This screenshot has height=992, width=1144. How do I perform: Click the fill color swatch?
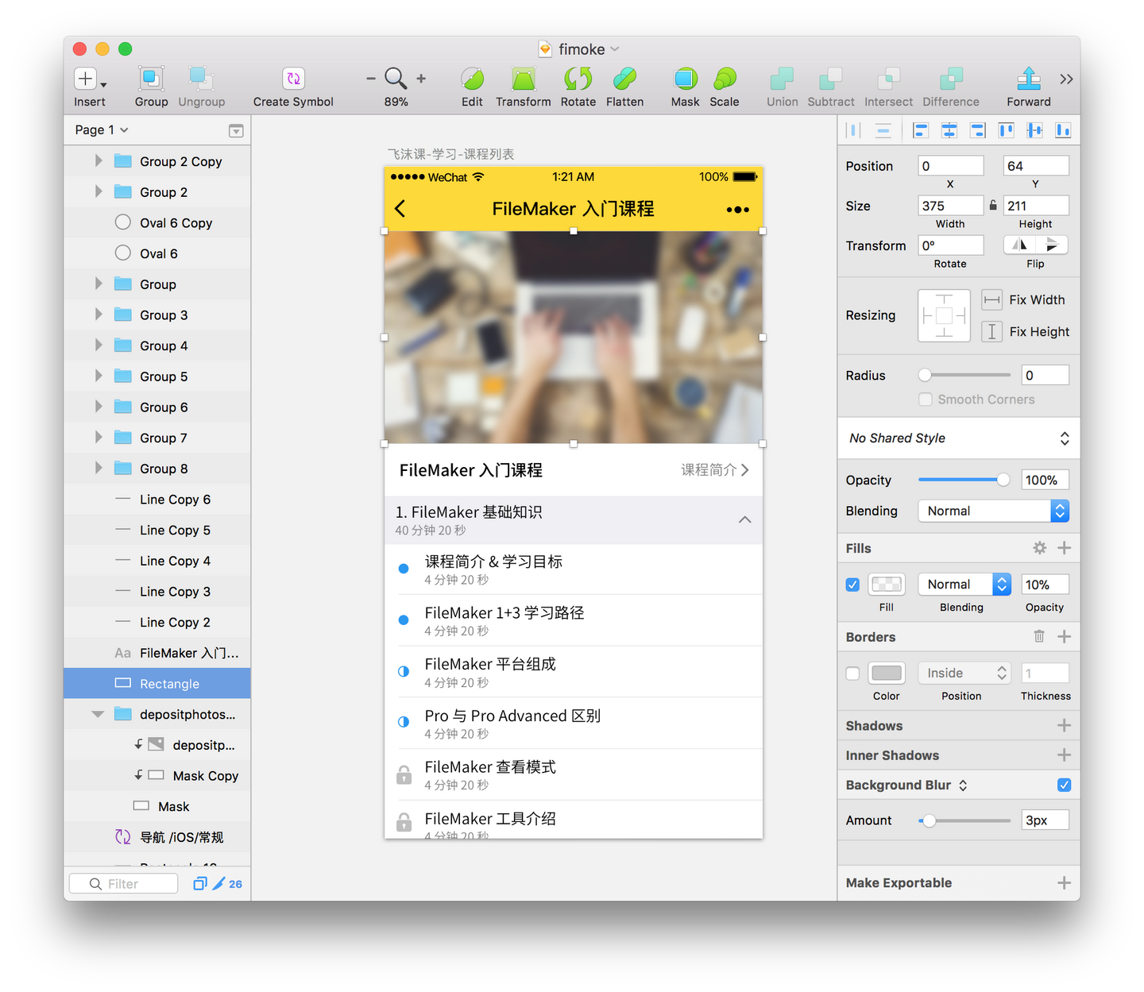tap(887, 585)
